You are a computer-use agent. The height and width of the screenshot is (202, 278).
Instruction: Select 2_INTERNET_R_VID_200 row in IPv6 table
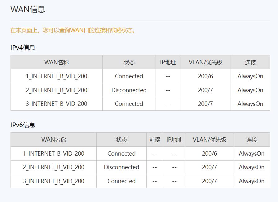point(54,167)
